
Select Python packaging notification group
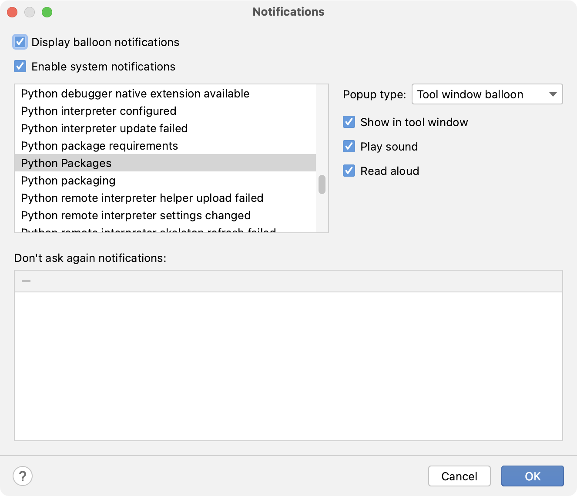tap(68, 181)
